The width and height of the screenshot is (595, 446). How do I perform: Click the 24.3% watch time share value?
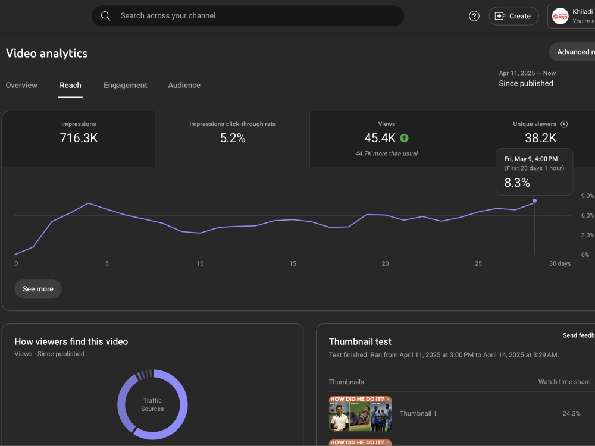pos(571,413)
